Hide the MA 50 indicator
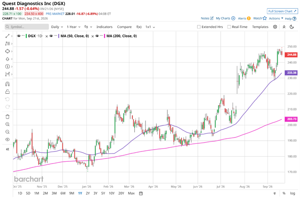 (51, 36)
